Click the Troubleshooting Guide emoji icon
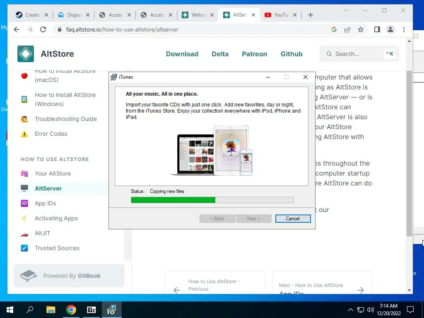424x318 pixels. click(24, 119)
